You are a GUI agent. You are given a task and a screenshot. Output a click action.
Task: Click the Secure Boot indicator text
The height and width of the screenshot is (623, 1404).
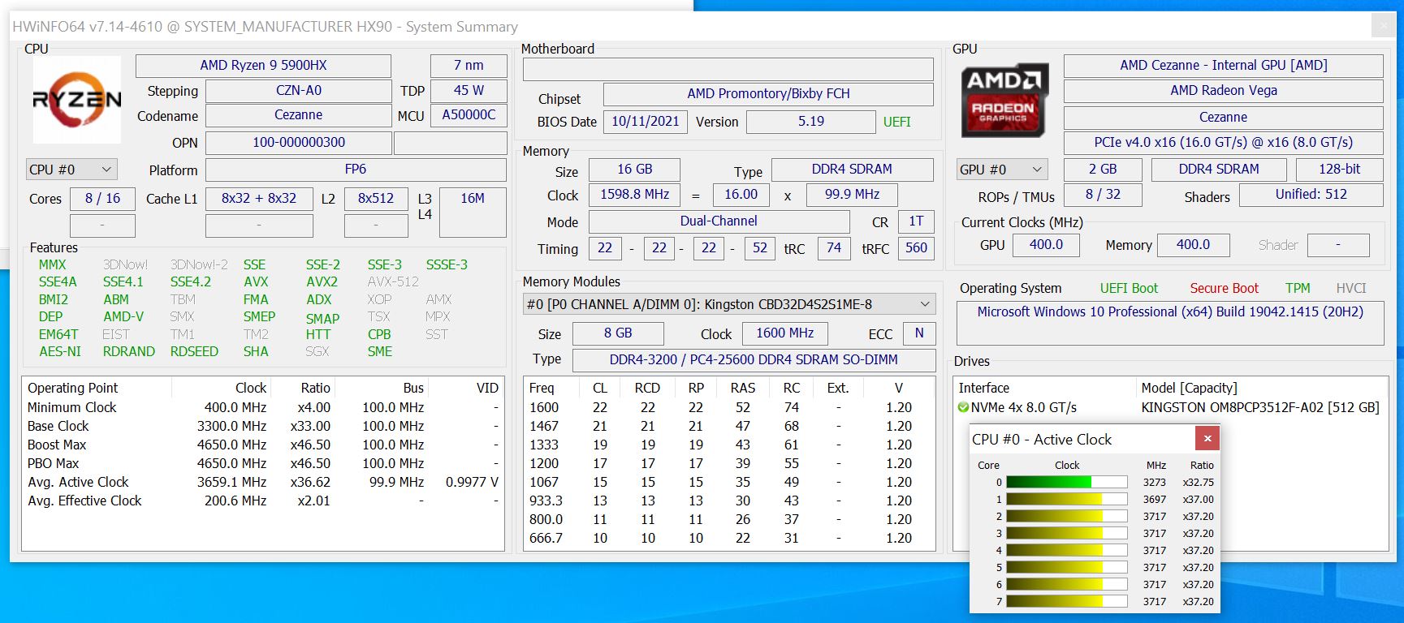(x=1224, y=288)
